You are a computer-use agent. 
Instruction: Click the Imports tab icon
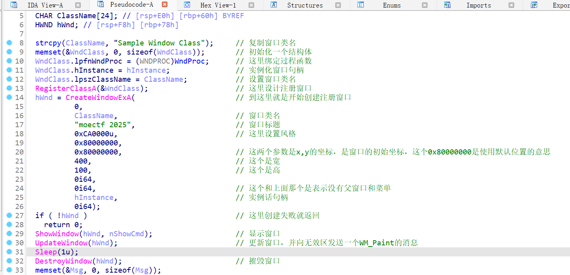click(447, 5)
